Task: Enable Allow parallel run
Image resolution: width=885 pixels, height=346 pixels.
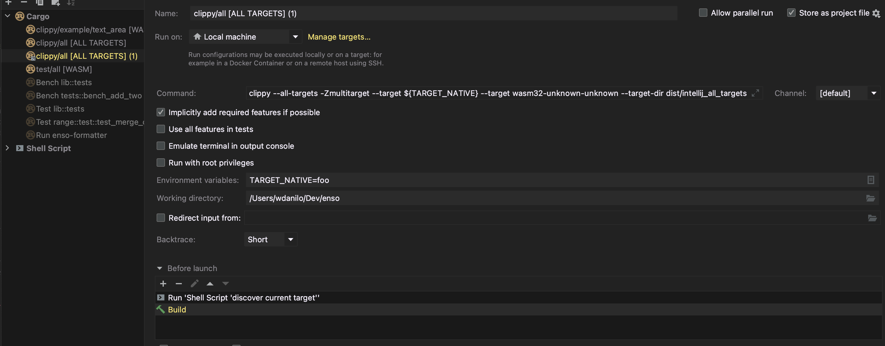Action: click(x=703, y=12)
